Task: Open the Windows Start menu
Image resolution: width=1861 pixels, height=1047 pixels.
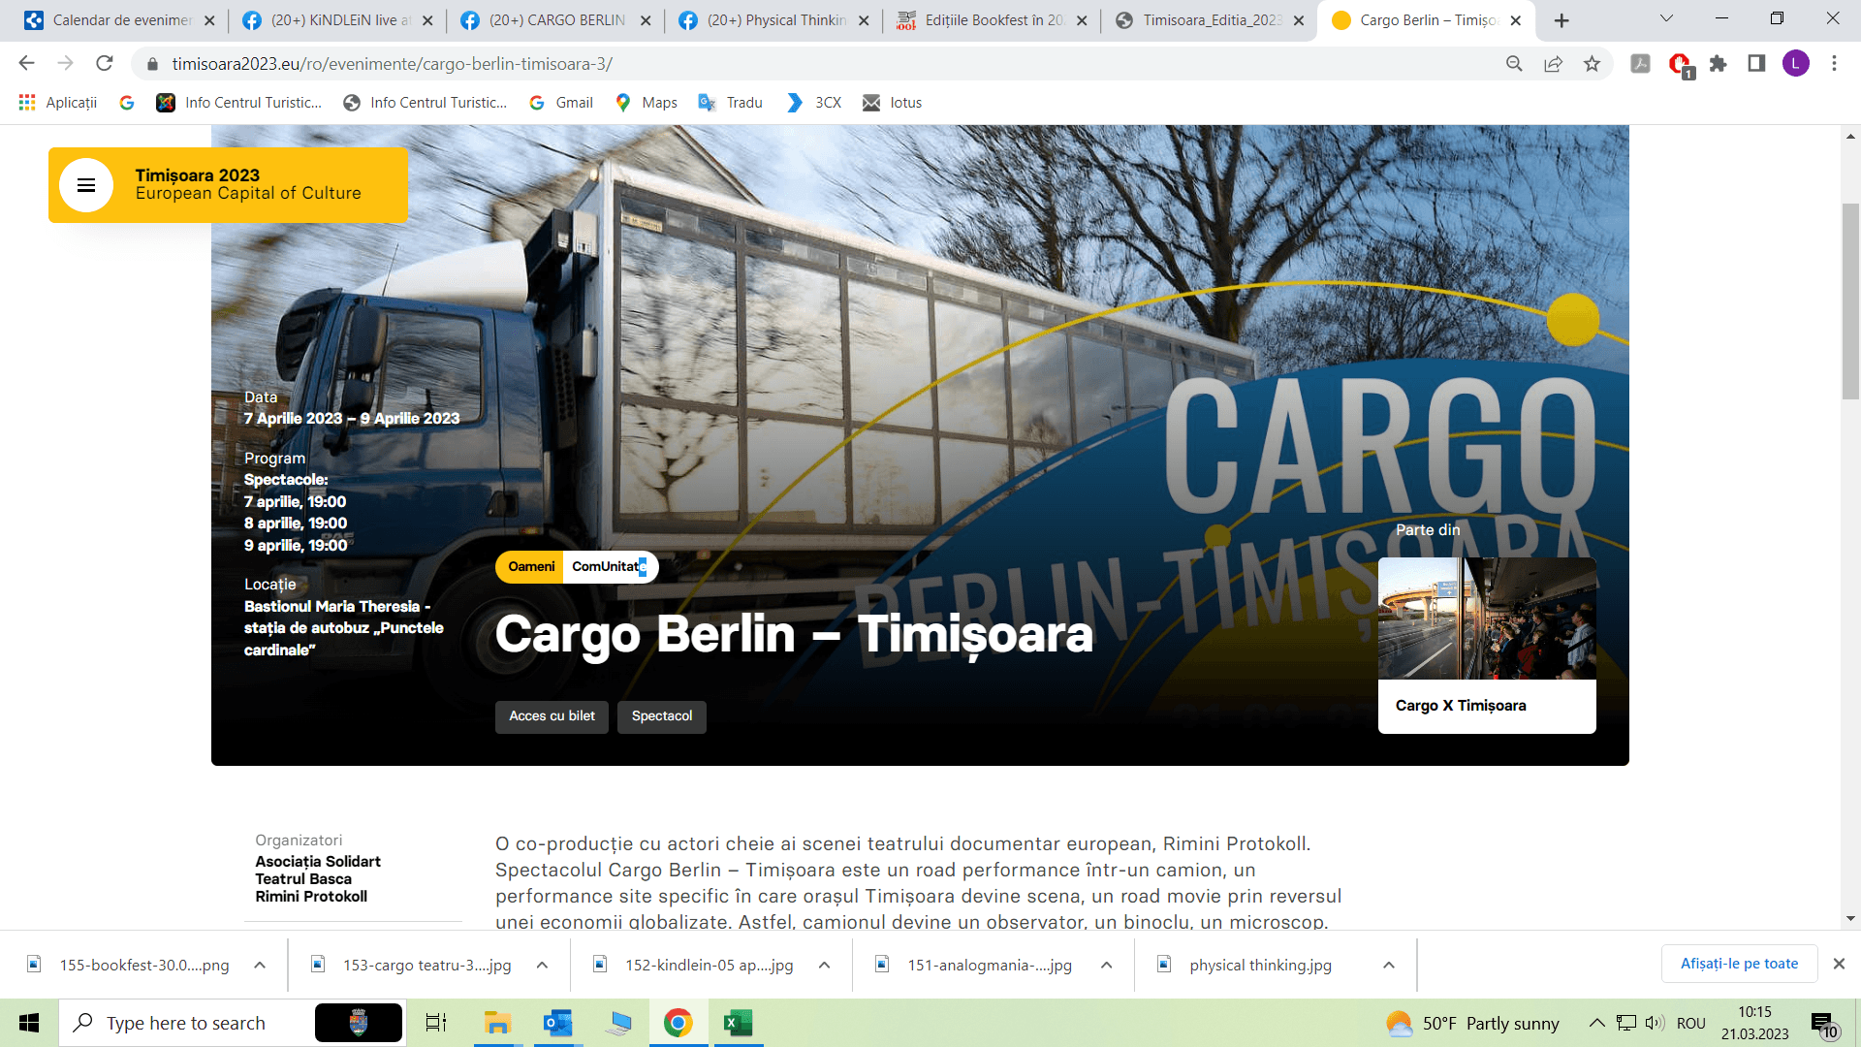Action: pos(29,1023)
